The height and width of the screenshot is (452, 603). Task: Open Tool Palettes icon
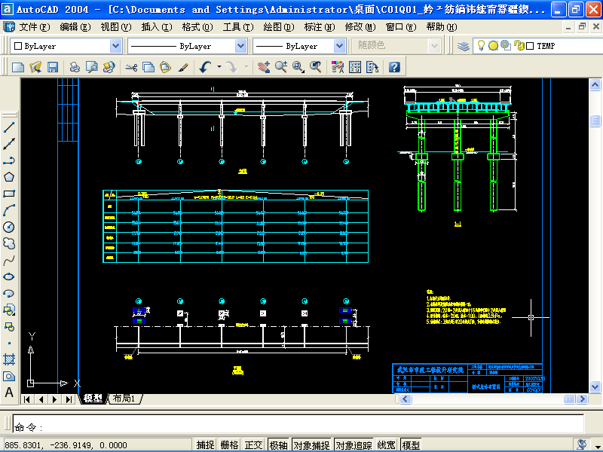click(x=372, y=67)
